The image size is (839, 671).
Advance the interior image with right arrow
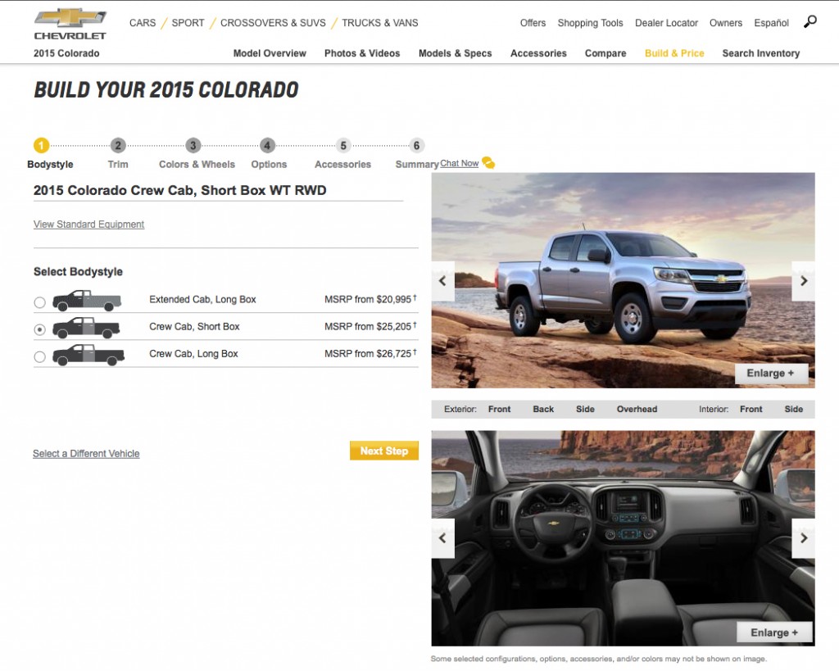coord(803,538)
